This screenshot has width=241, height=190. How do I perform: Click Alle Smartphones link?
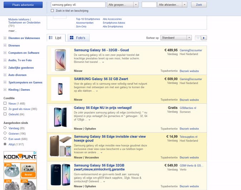pyautogui.click(x=113, y=26)
